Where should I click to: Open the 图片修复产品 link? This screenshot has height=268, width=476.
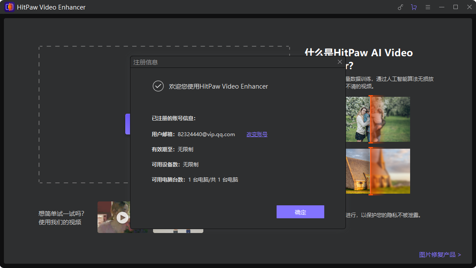pos(440,255)
